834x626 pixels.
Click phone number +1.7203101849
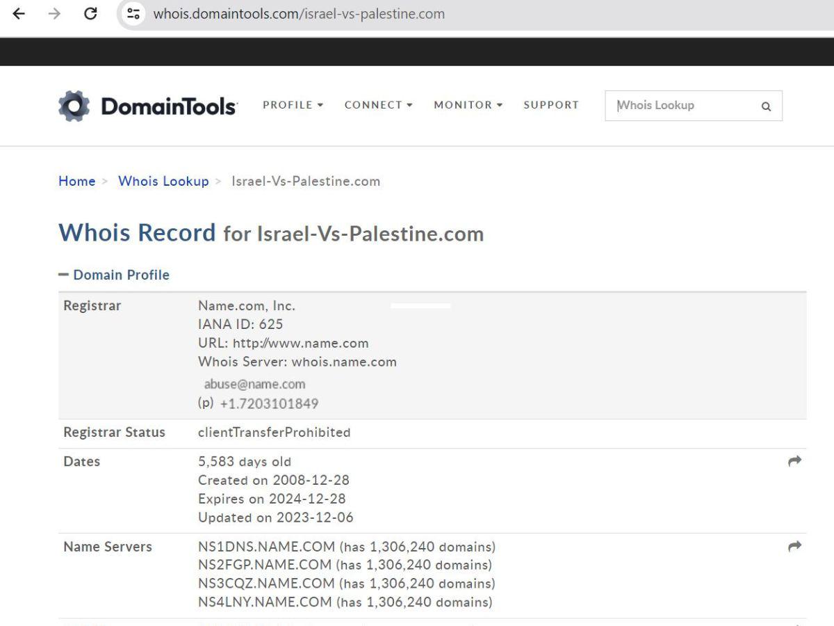(269, 403)
